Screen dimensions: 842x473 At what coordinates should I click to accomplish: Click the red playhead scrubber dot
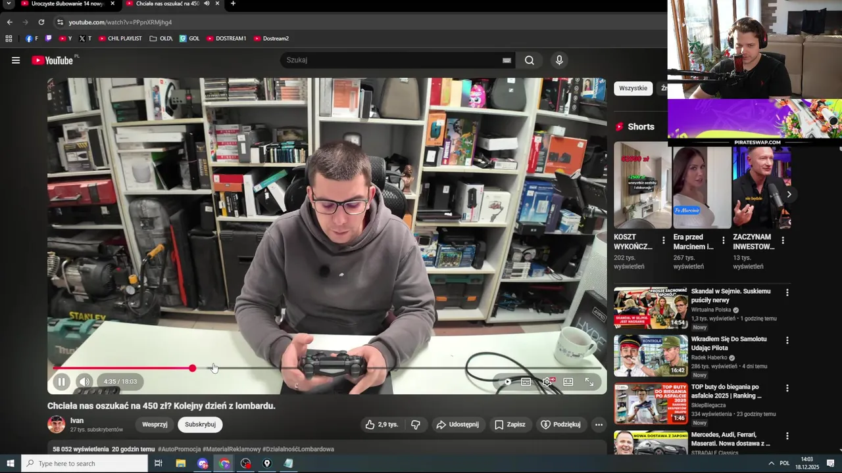[192, 369]
